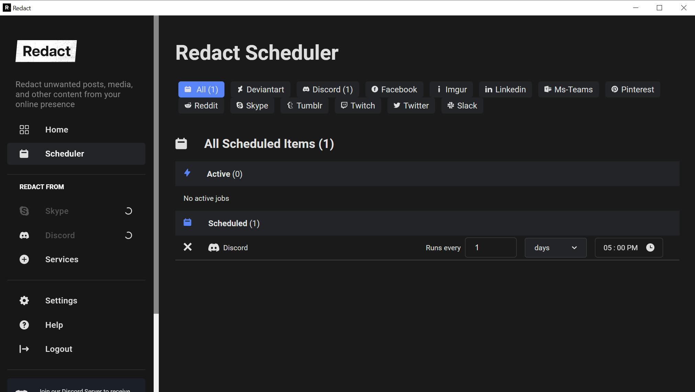The height and width of the screenshot is (392, 695).
Task: Click the plus icon next to Services
Action: 24,260
